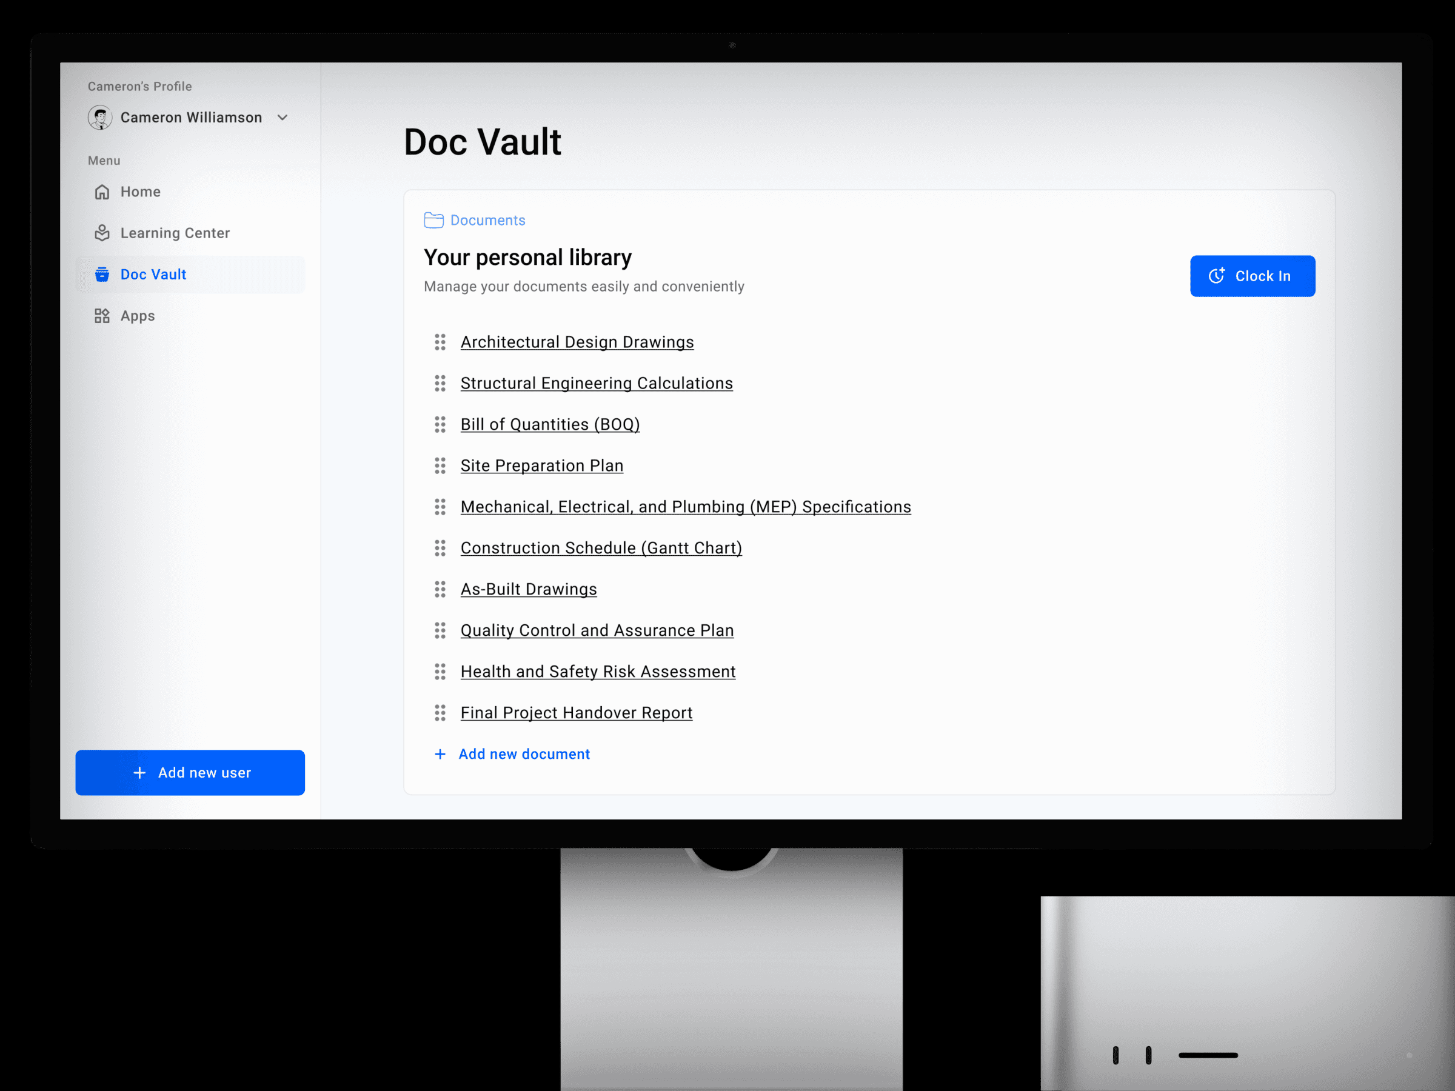Open the Apps section icon
The image size is (1455, 1091).
[102, 316]
